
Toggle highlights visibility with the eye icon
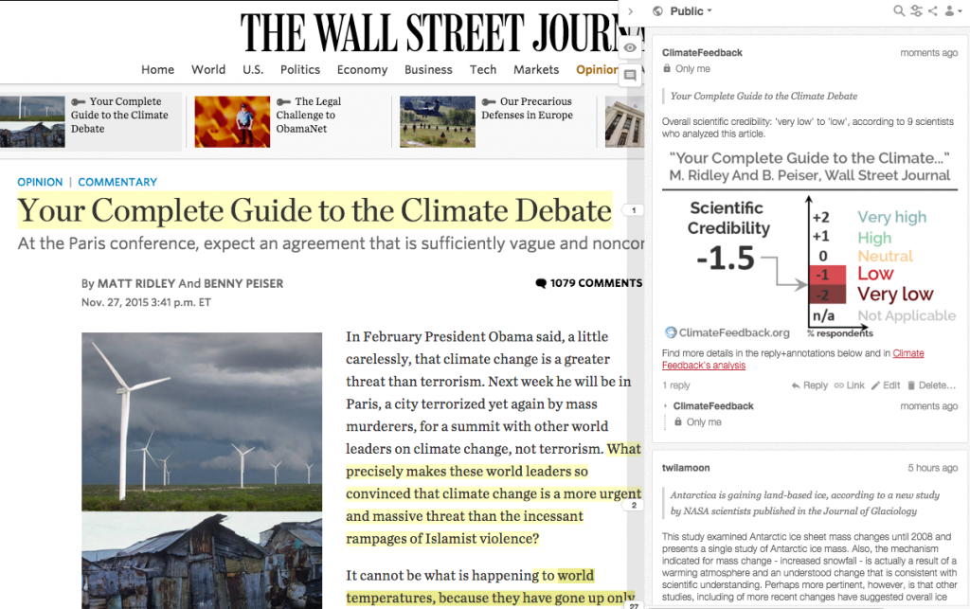click(x=630, y=47)
